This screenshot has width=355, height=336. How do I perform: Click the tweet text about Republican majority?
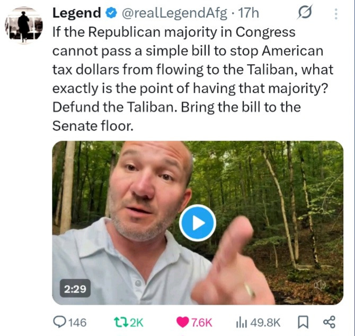[x=193, y=79]
